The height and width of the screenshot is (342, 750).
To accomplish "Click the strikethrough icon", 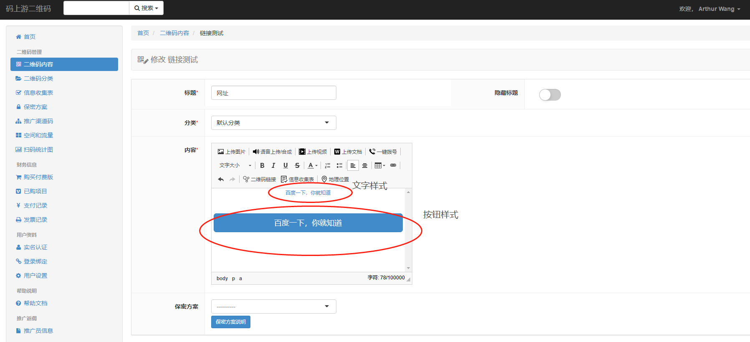I will [297, 165].
